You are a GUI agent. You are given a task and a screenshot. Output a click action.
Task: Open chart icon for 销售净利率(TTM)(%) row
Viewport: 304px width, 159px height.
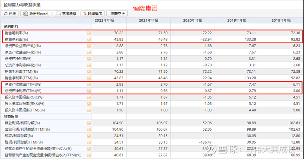(89, 78)
